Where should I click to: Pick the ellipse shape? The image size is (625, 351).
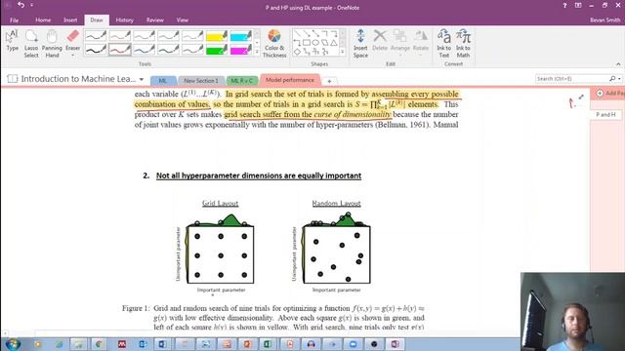[315, 43]
